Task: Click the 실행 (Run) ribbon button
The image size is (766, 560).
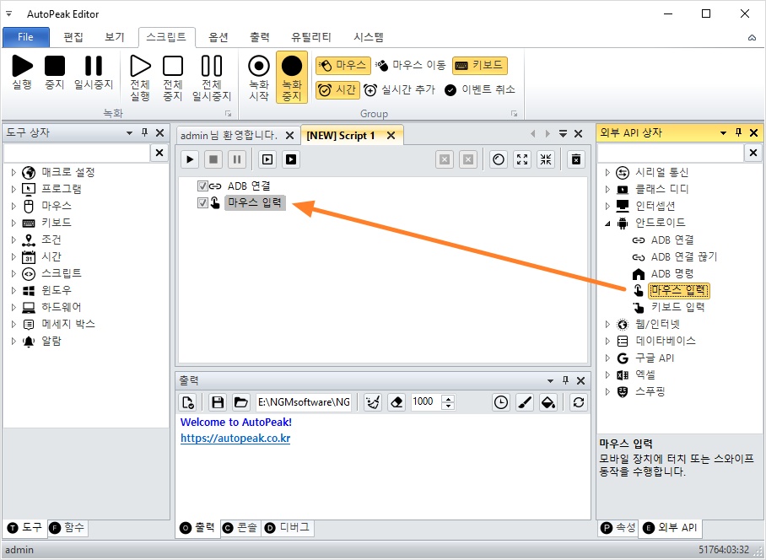Action: tap(22, 73)
